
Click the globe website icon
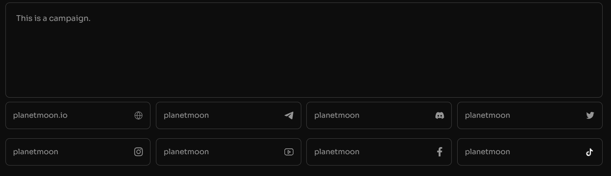(138, 116)
